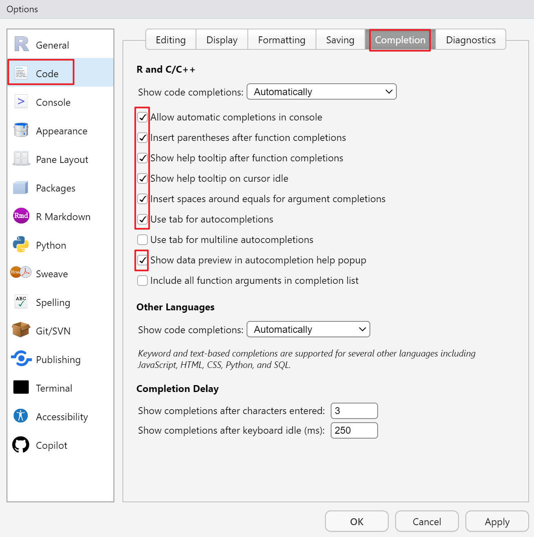This screenshot has height=537, width=534.
Task: Uncheck allow automatic completions in console
Action: click(142, 117)
